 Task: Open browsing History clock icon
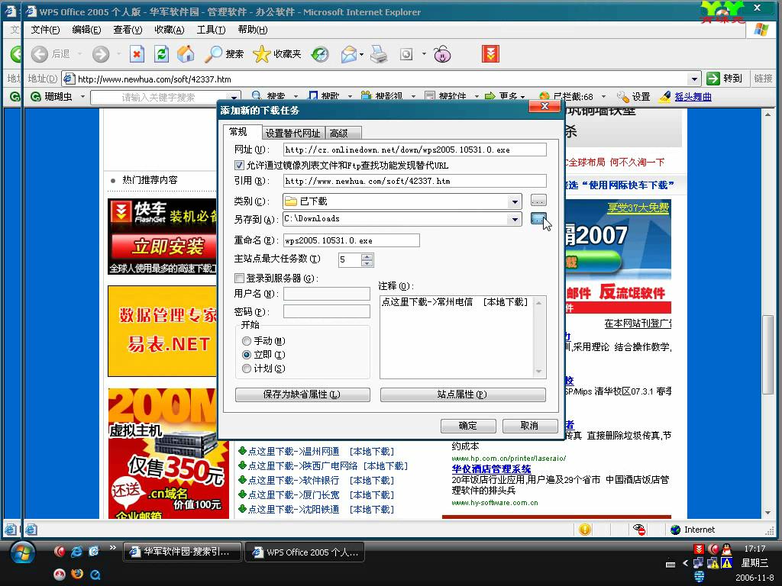[320, 54]
